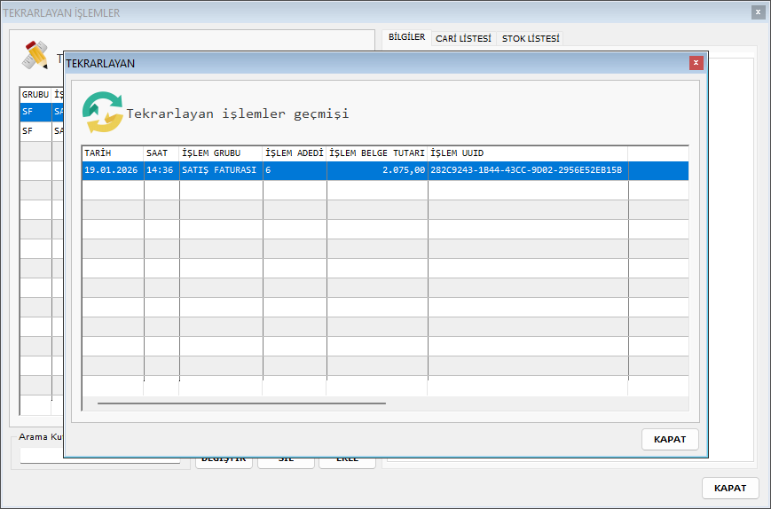This screenshot has width=771, height=509.
Task: Click the horizontal scrollbar under the history grid
Action: click(241, 403)
